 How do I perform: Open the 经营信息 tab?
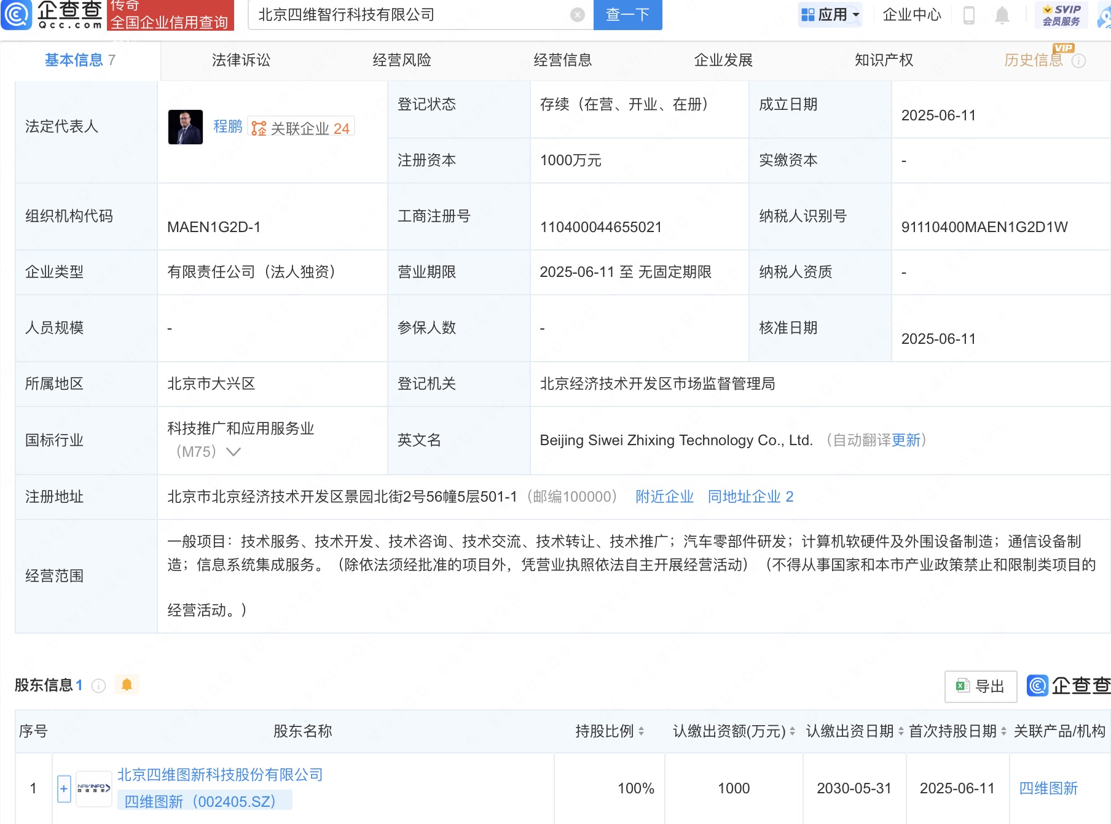(x=563, y=60)
